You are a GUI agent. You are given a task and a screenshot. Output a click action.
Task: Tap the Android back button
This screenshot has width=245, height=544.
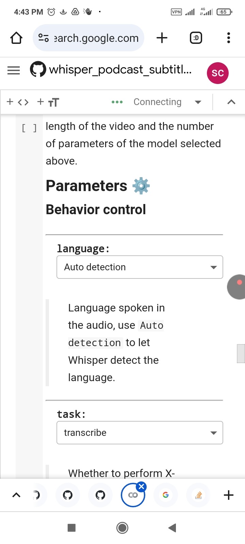(172, 528)
